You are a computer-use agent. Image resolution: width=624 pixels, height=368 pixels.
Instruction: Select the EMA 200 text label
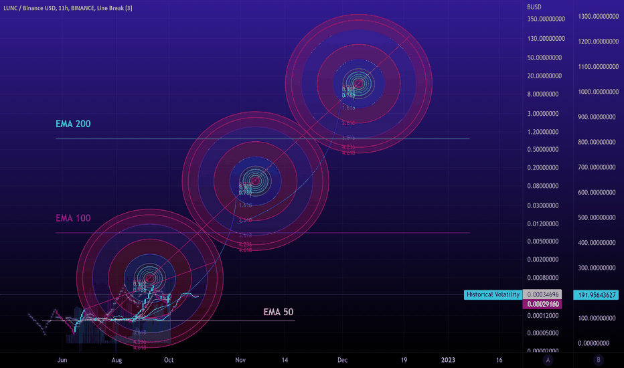point(73,124)
